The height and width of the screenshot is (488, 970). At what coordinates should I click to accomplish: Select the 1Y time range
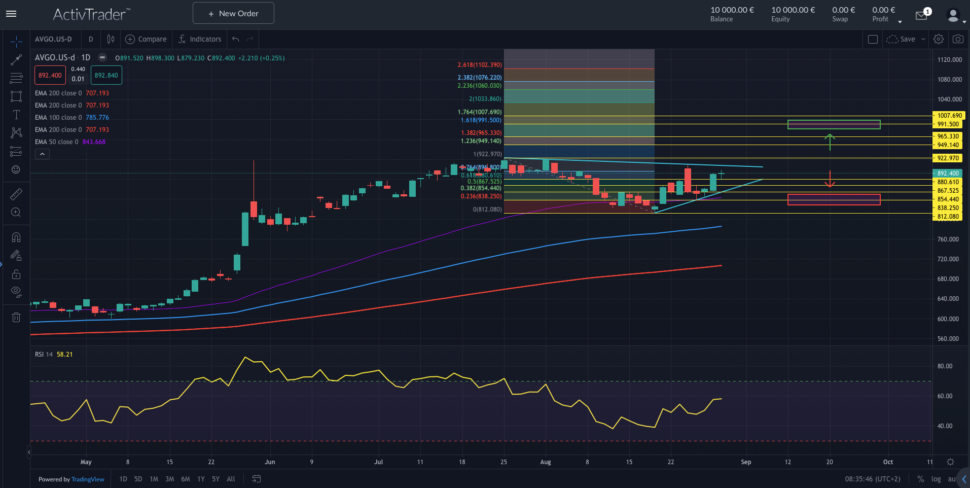click(x=201, y=479)
